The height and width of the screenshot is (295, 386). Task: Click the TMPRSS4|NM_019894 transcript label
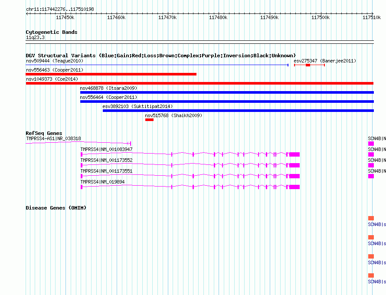coord(102,182)
